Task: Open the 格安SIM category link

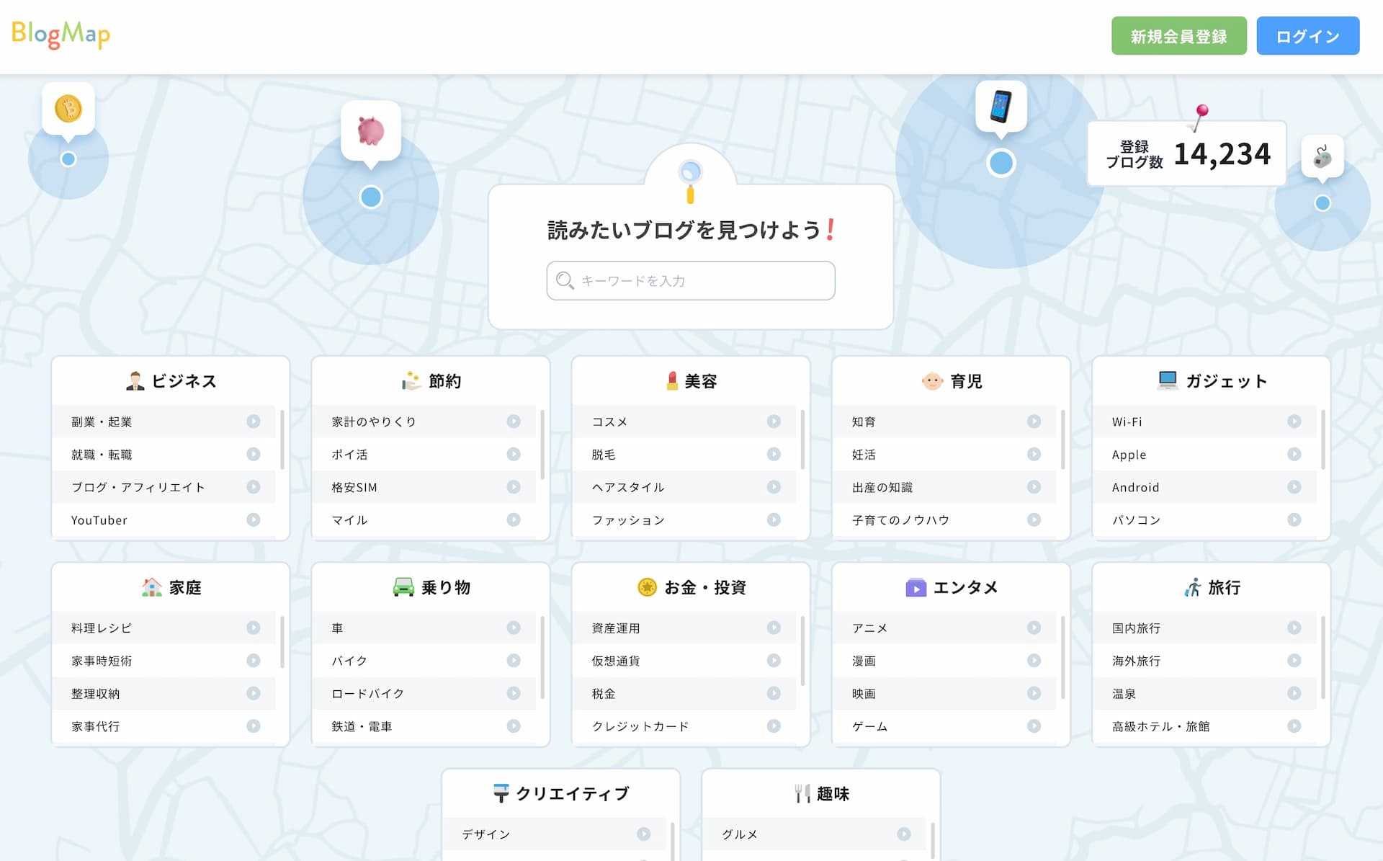Action: [x=354, y=488]
